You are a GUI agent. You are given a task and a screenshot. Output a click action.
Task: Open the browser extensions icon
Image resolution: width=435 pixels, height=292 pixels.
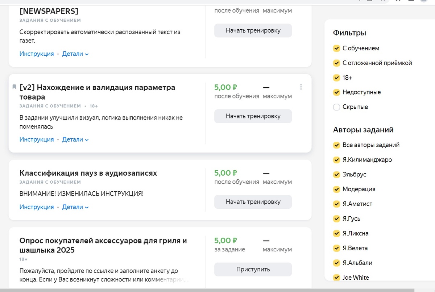tap(398, 1)
